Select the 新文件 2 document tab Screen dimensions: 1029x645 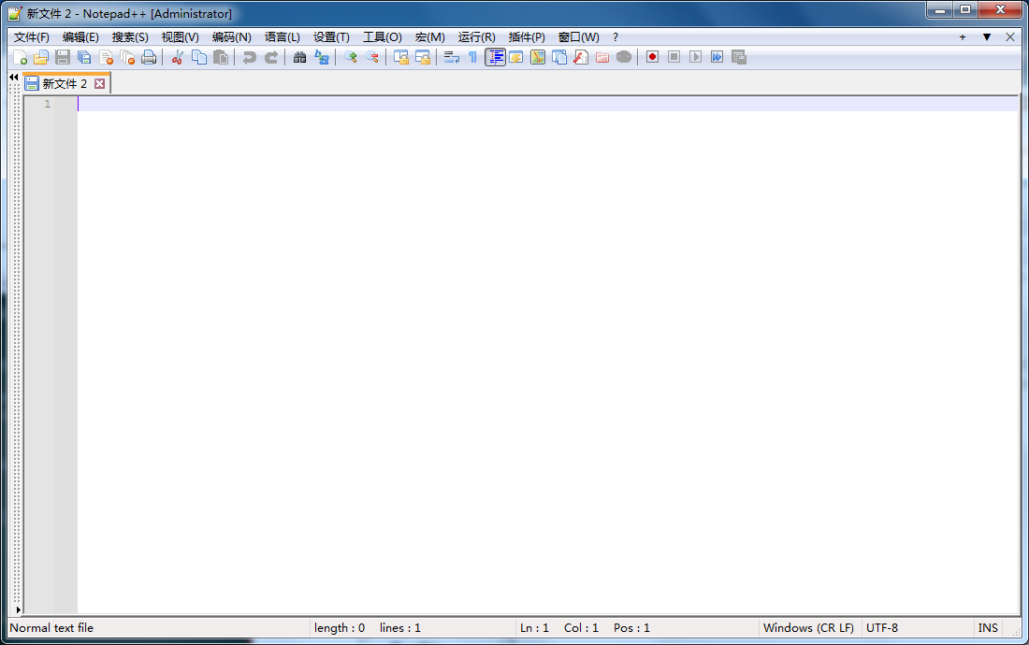pyautogui.click(x=64, y=84)
